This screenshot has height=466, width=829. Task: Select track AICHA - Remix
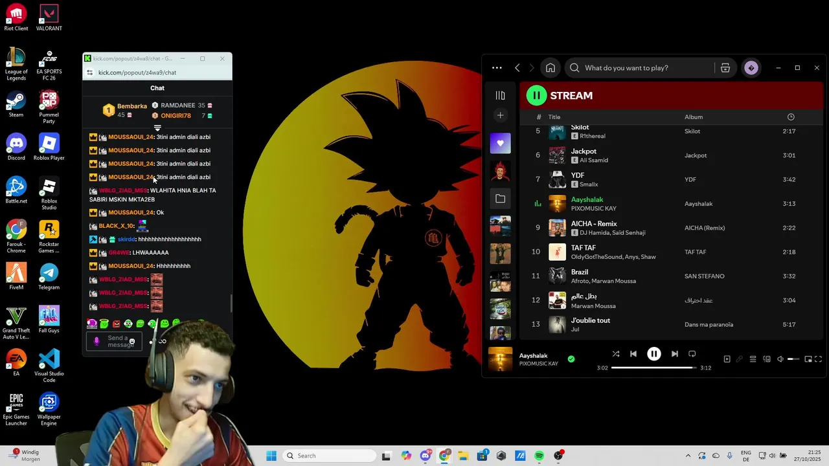672,228
